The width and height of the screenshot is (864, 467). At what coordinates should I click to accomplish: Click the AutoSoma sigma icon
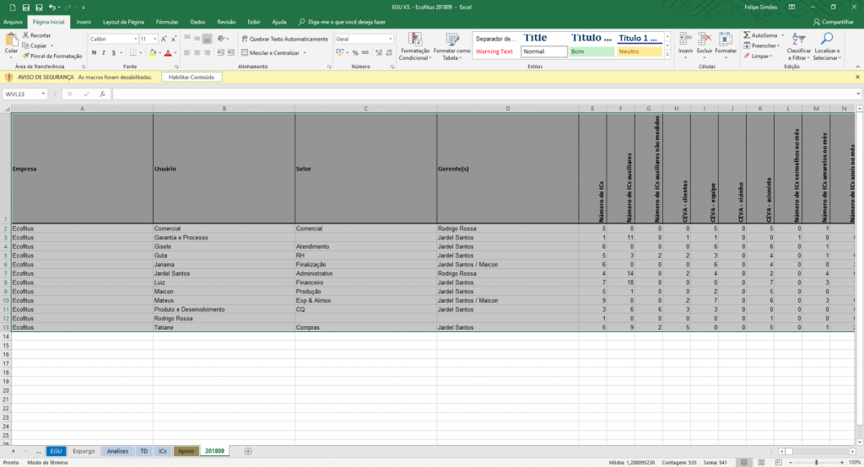pos(747,35)
